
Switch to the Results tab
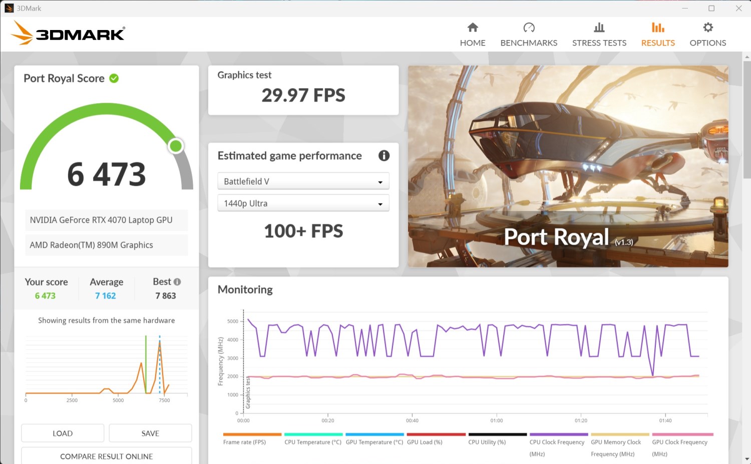[658, 43]
